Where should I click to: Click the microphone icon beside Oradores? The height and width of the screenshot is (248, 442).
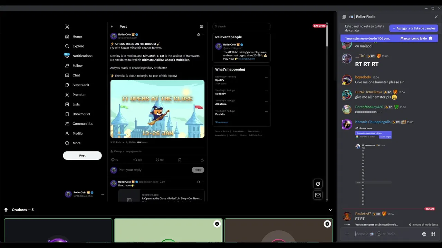click(x=6, y=210)
